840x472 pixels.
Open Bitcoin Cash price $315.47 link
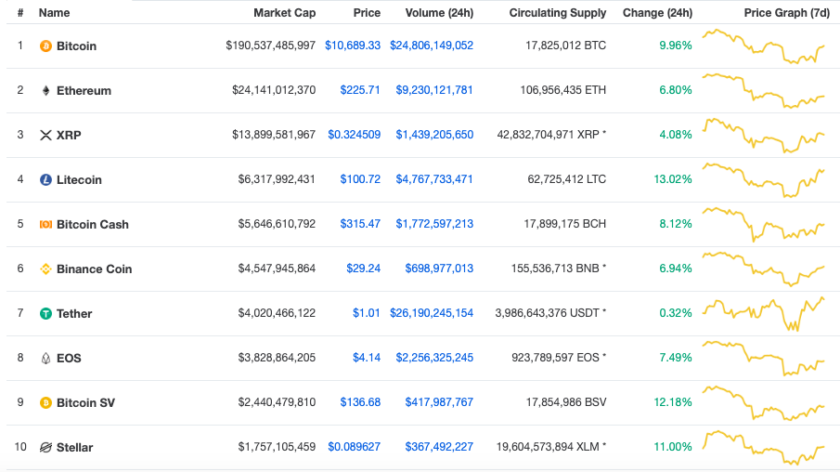coord(360,224)
